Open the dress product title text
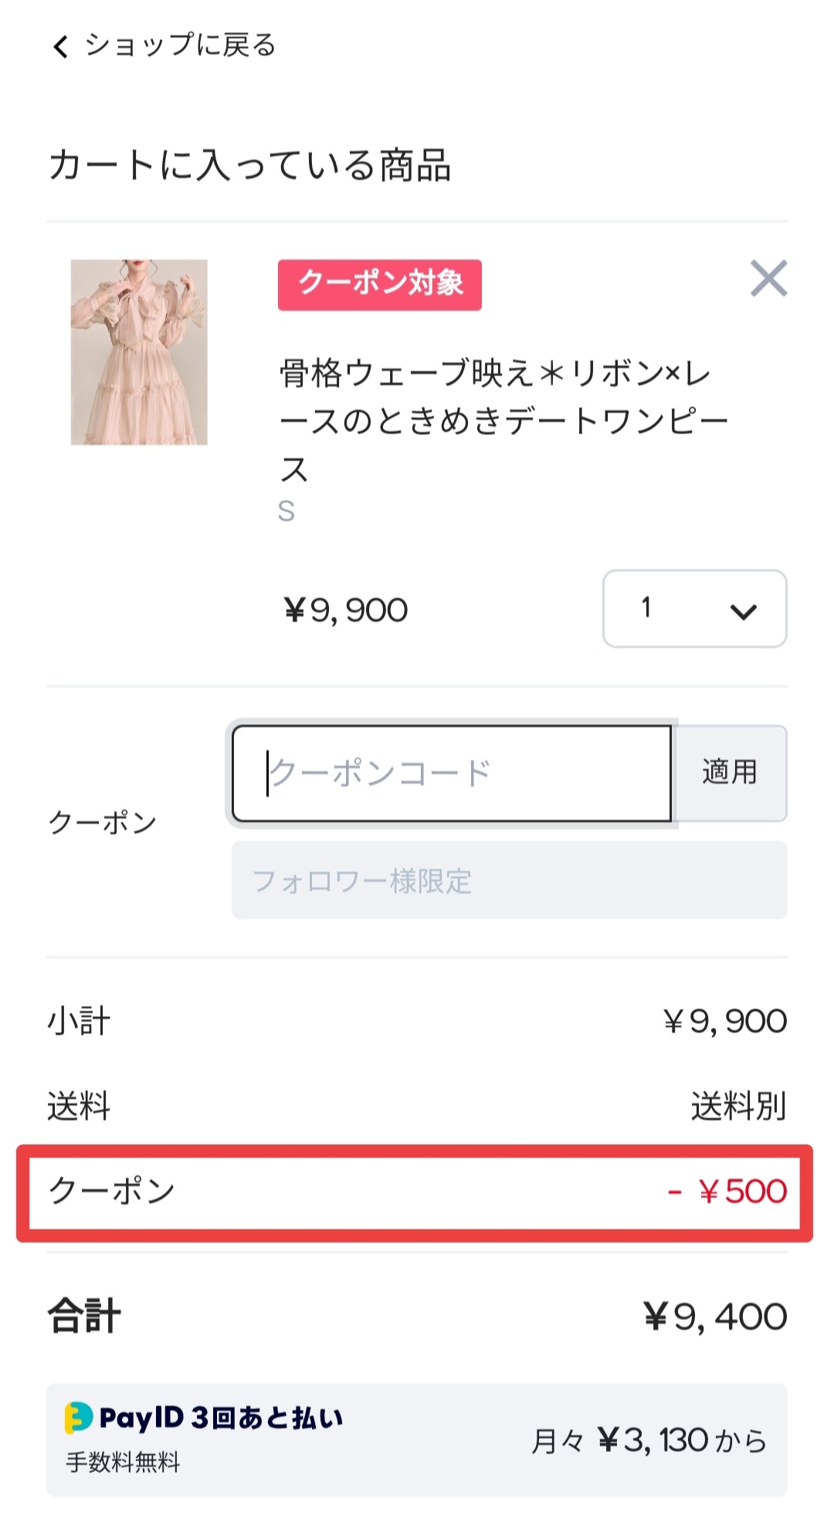Screen dimensions: 834x1530 click(x=503, y=420)
